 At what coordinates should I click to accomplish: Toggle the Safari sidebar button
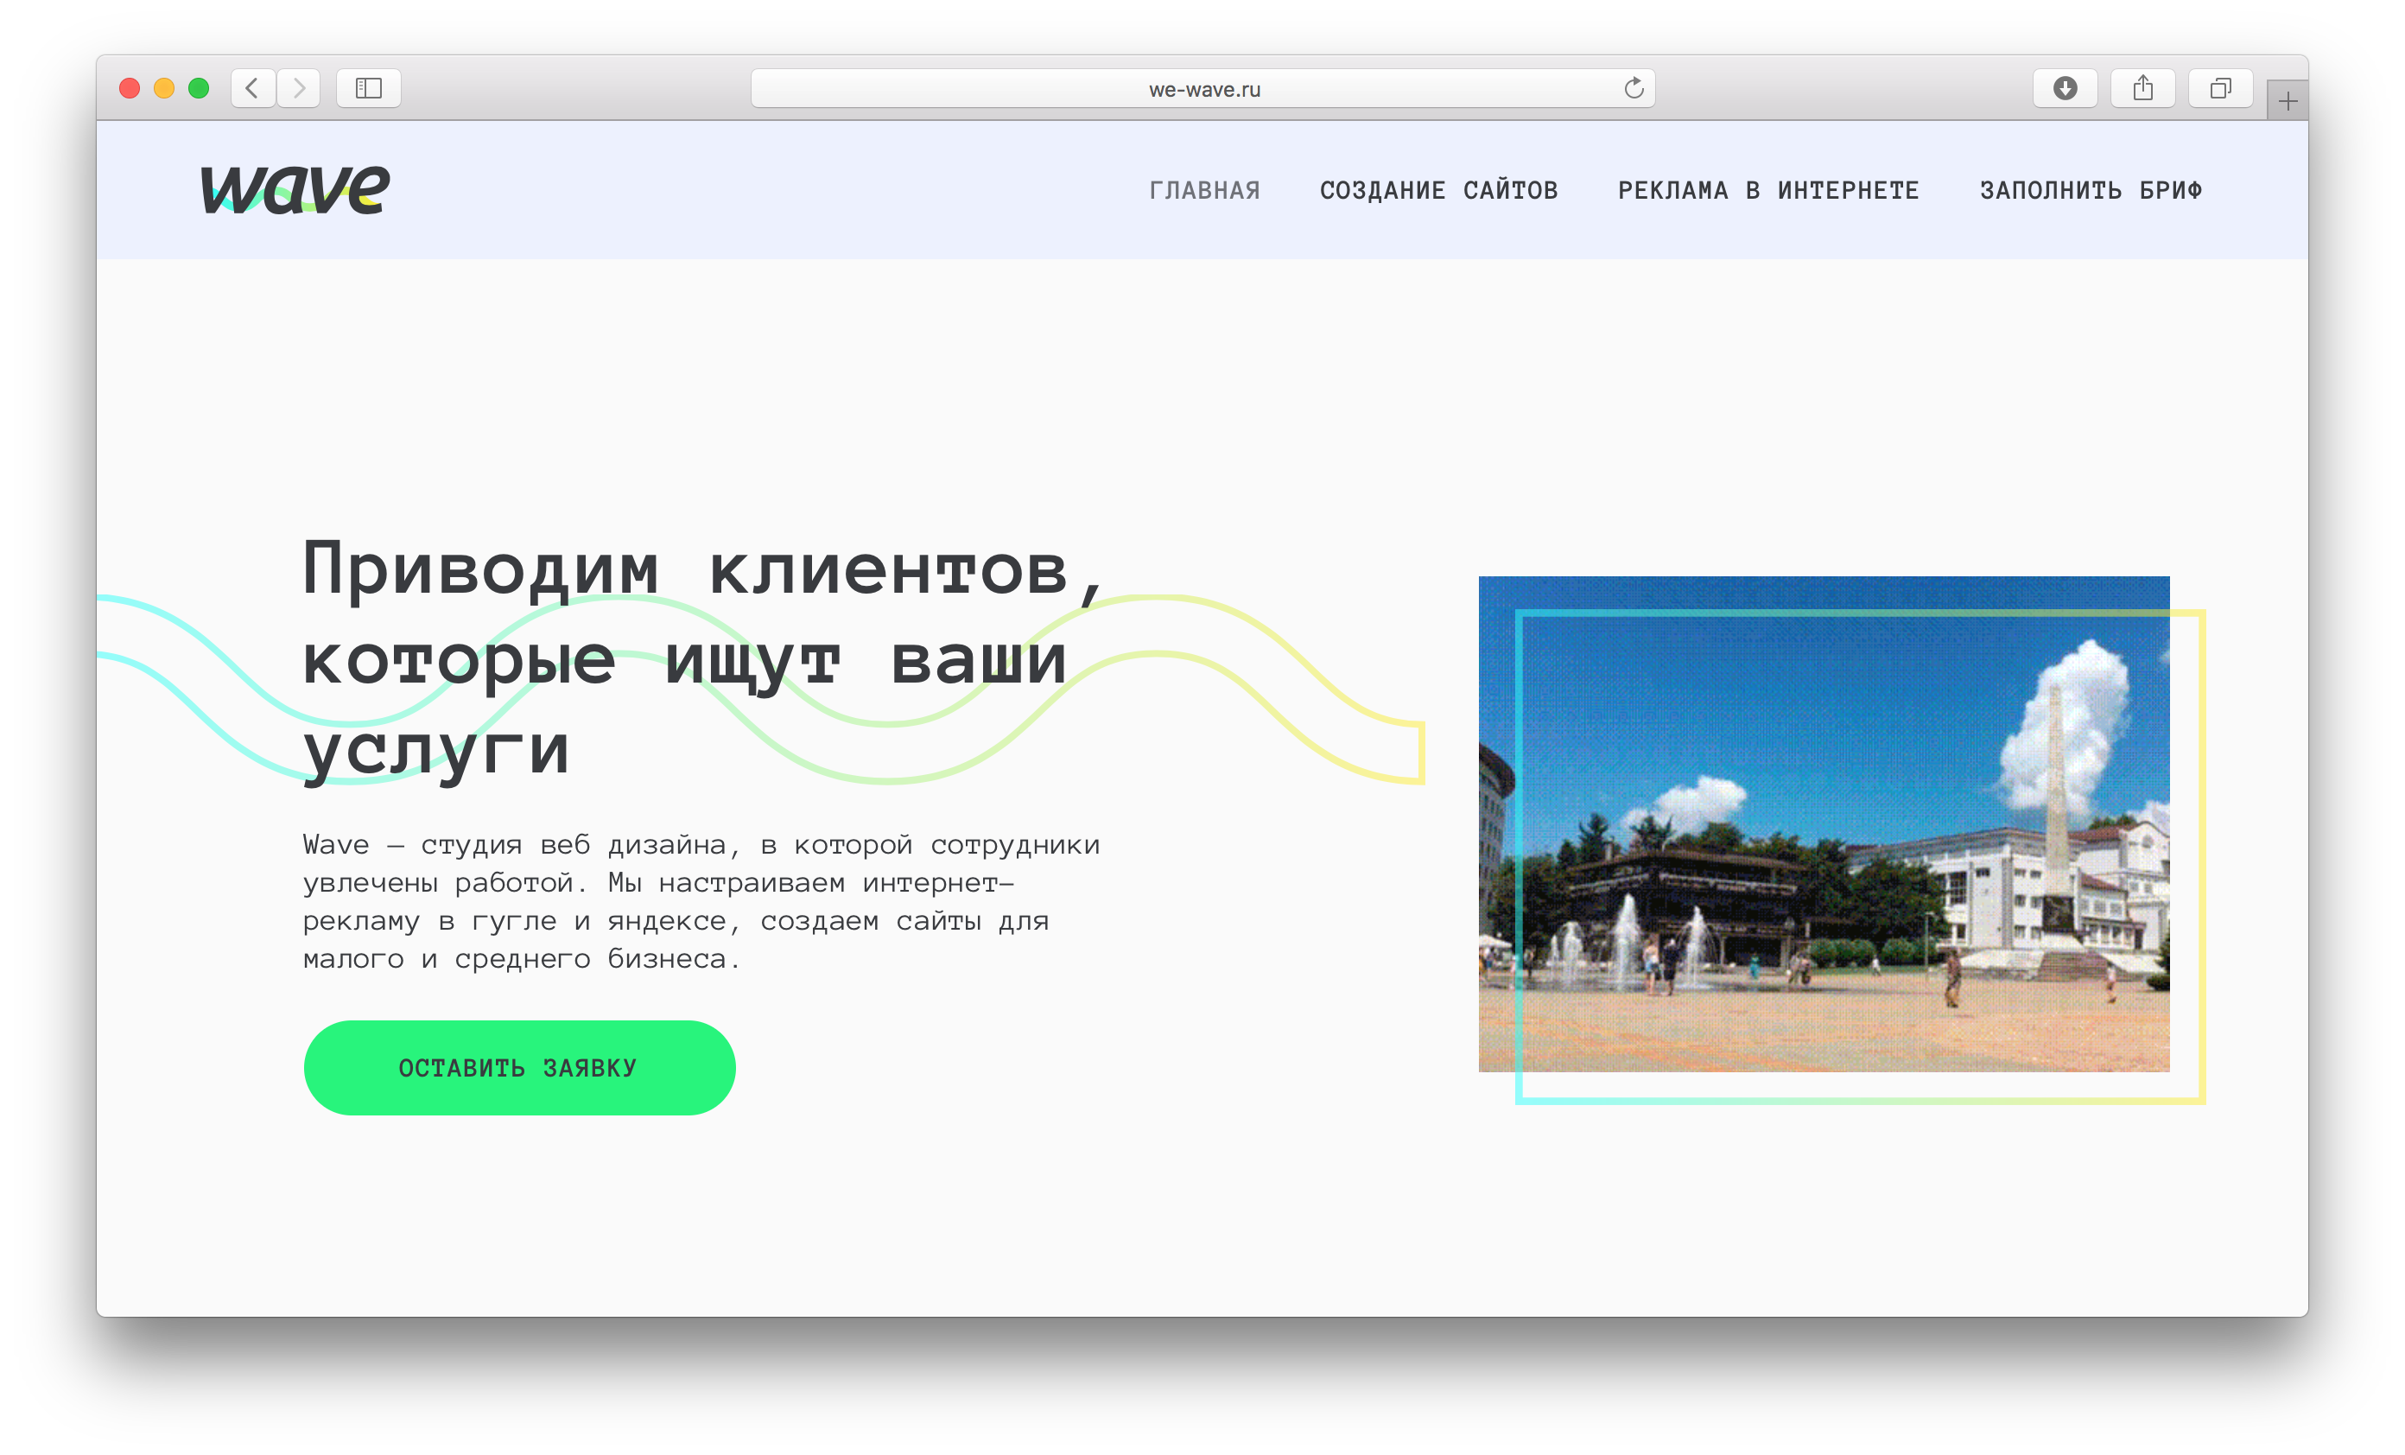tap(368, 88)
